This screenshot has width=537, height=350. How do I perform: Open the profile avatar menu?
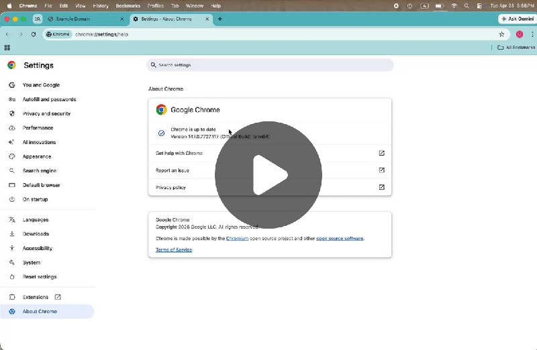pyautogui.click(x=520, y=34)
